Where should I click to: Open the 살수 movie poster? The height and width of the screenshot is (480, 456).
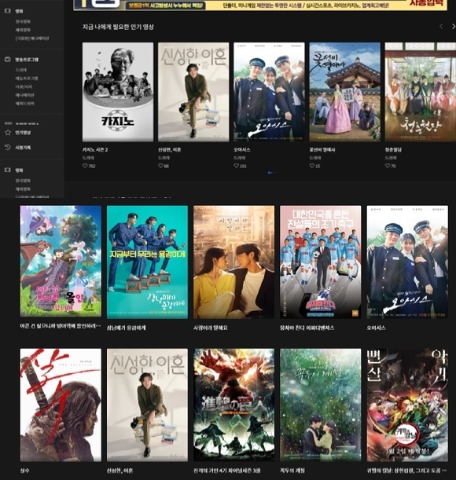click(x=61, y=405)
